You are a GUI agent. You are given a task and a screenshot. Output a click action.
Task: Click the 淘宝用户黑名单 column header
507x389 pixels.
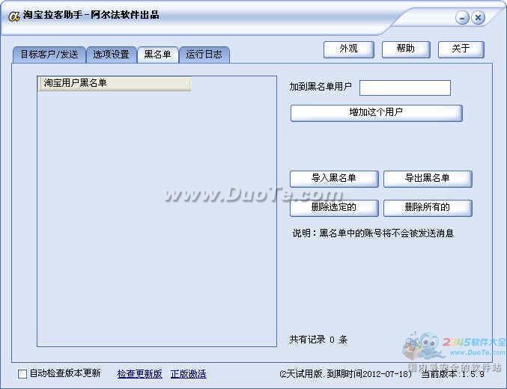(114, 83)
